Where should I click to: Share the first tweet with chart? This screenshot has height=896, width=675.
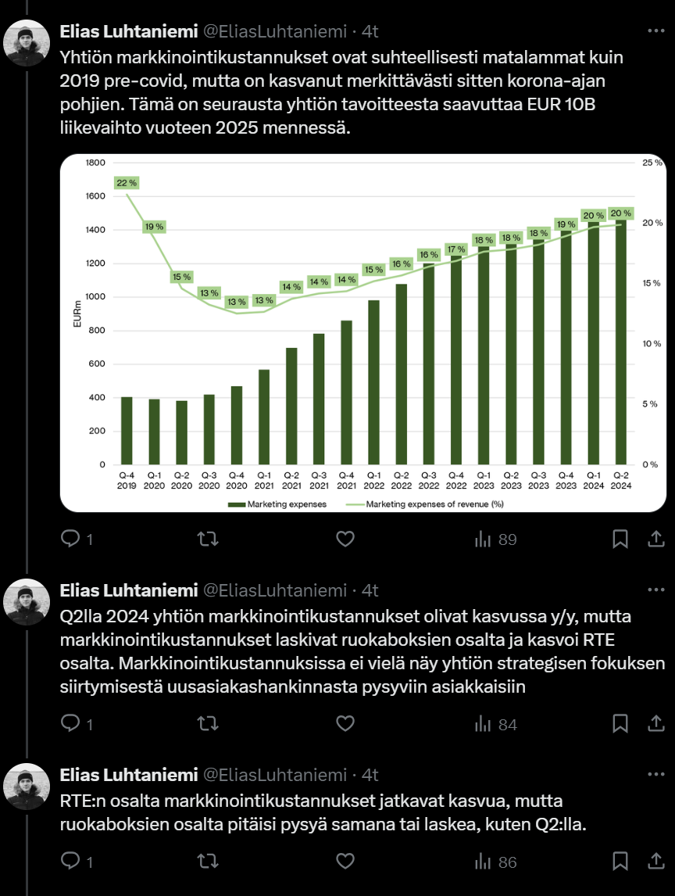tap(656, 539)
